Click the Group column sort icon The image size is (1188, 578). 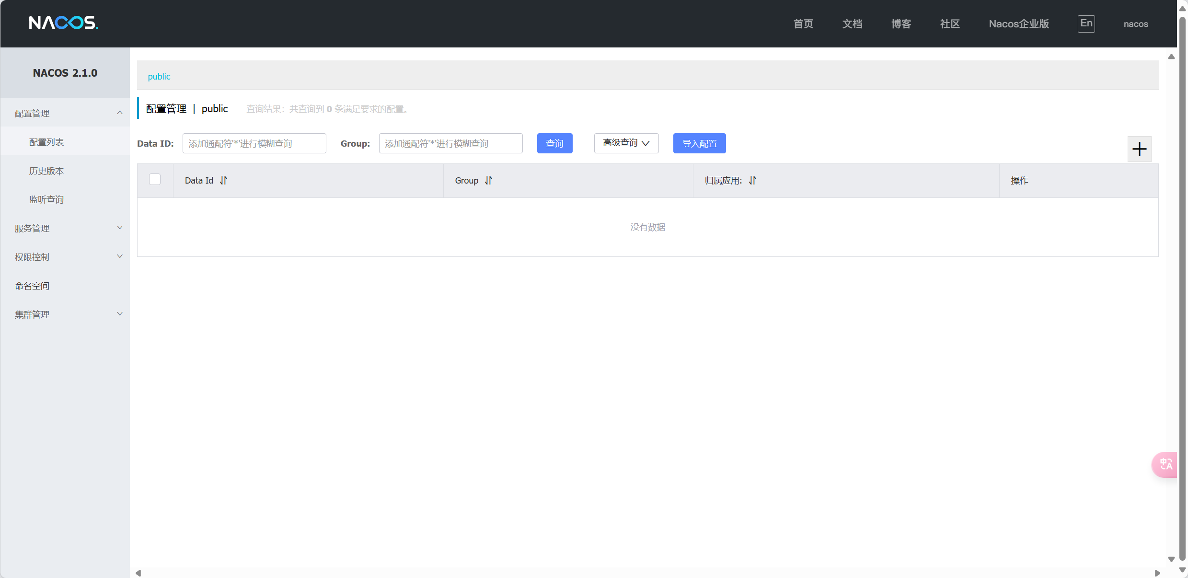pos(488,181)
